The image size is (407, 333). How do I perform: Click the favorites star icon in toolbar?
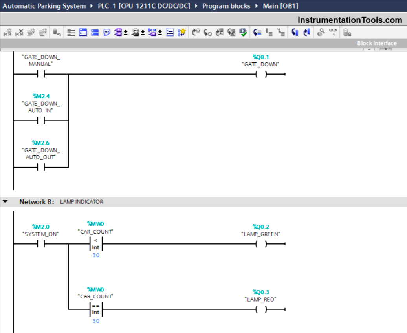point(181,33)
